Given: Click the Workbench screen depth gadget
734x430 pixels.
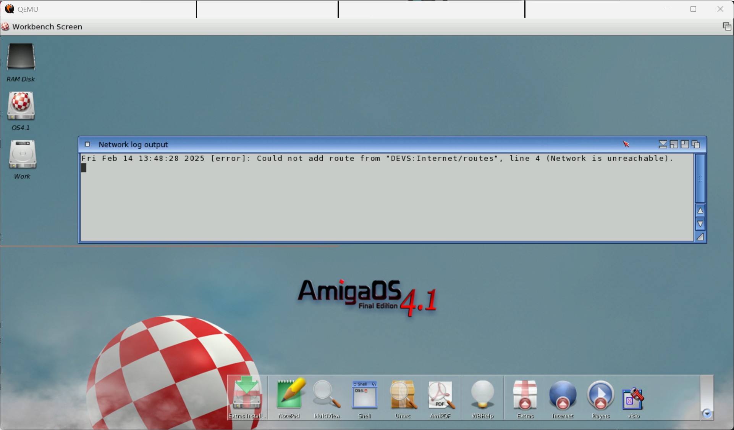Looking at the screenshot, I should coord(727,26).
